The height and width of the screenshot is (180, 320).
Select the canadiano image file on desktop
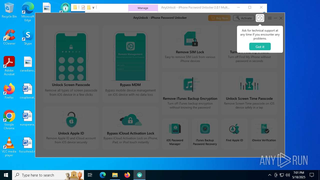click(x=28, y=64)
